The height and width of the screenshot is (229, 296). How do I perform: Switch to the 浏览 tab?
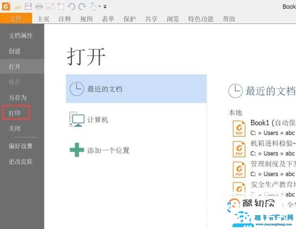click(x=173, y=19)
